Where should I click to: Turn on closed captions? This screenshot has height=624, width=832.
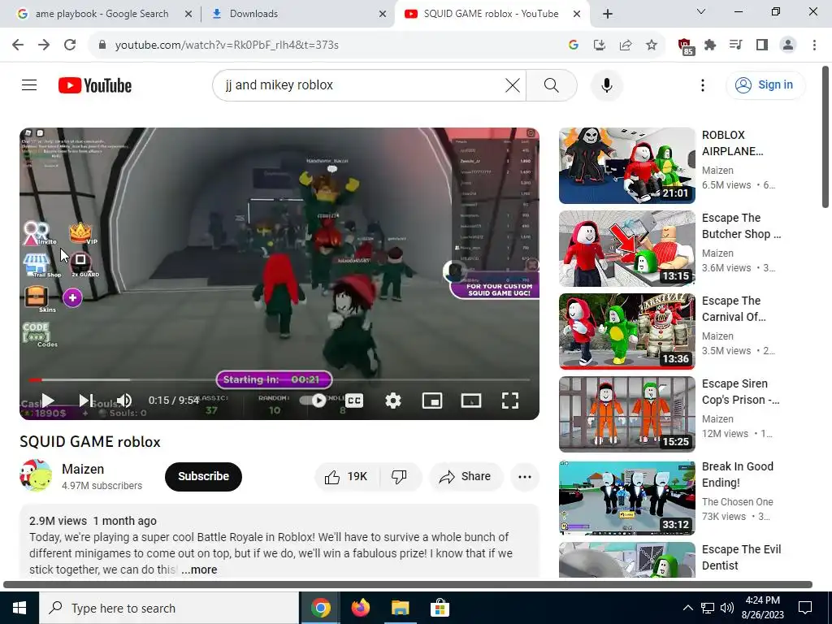coord(354,401)
